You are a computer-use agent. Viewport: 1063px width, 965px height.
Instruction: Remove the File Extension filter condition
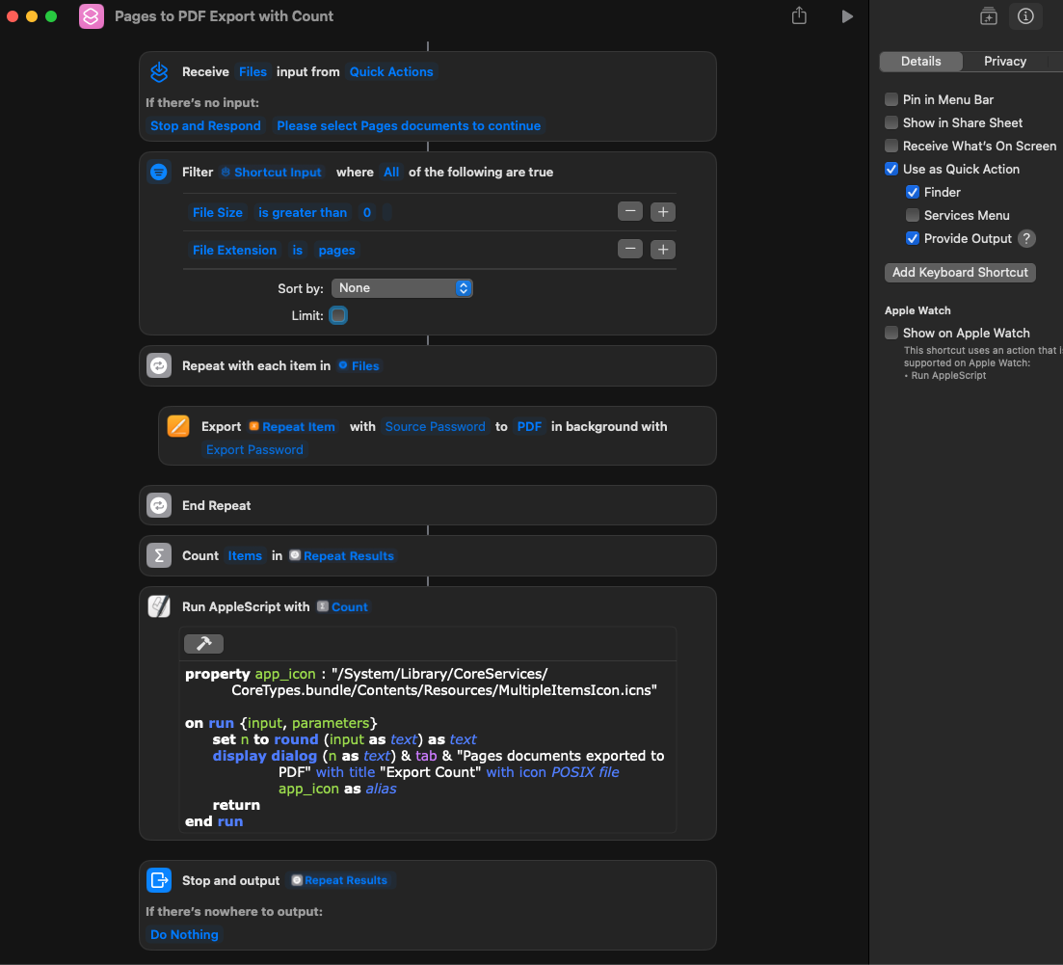[629, 250]
